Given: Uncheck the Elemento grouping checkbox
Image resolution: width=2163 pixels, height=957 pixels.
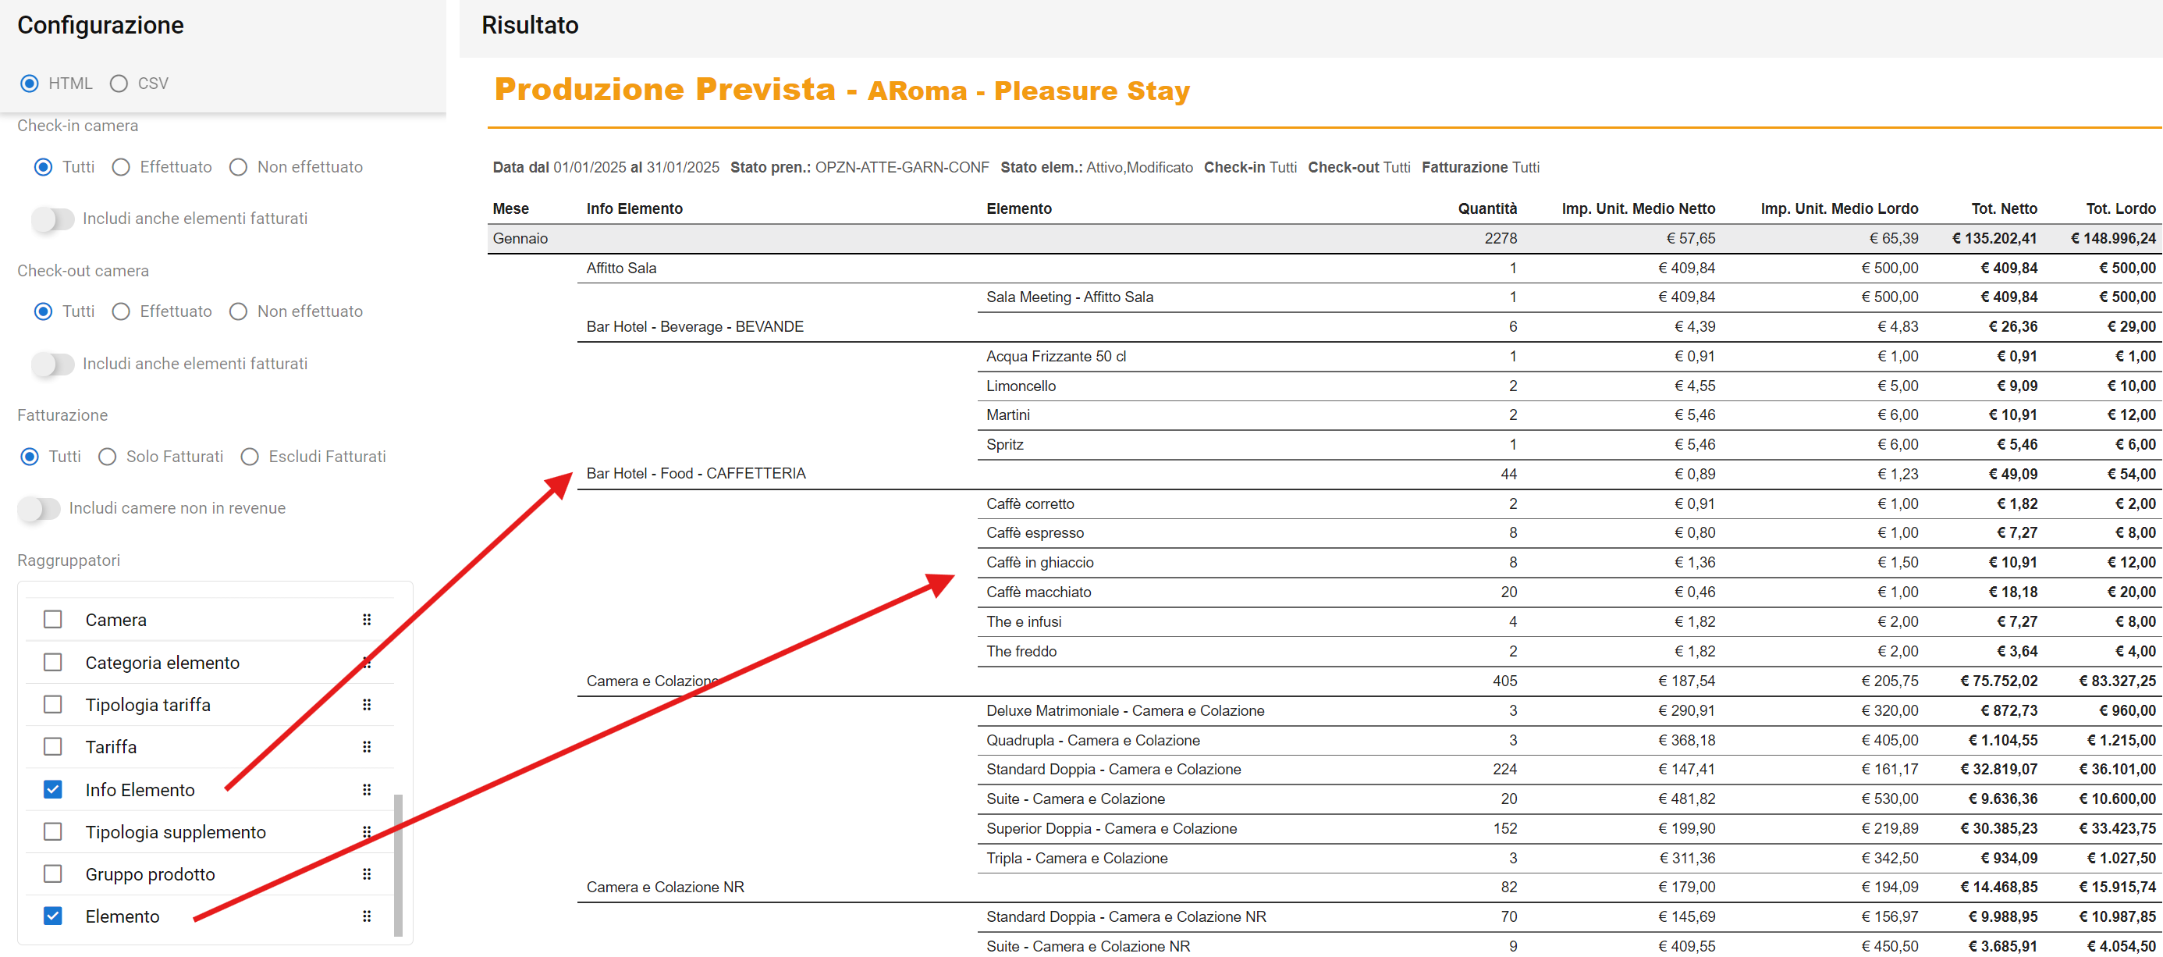Looking at the screenshot, I should (x=53, y=916).
